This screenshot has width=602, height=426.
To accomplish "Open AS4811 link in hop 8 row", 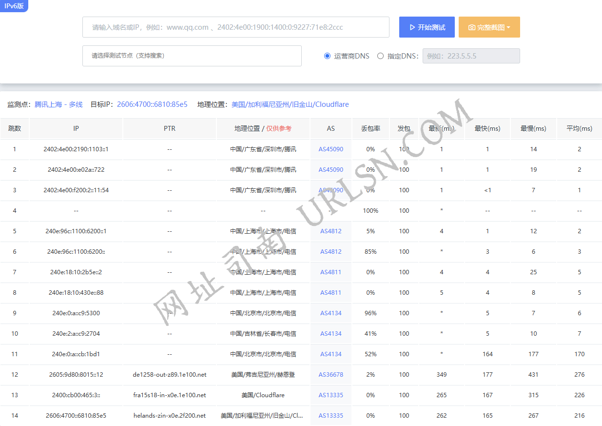I will 331,293.
